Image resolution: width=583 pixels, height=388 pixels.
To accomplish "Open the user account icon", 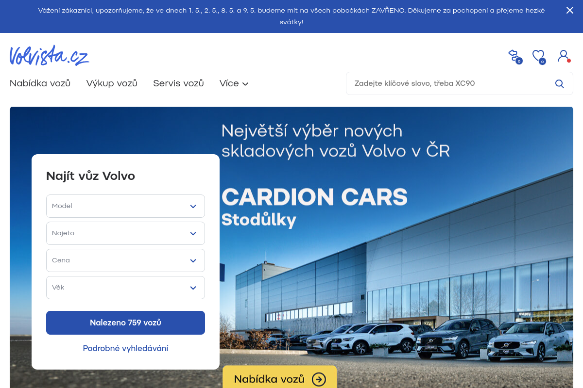I will click(563, 56).
